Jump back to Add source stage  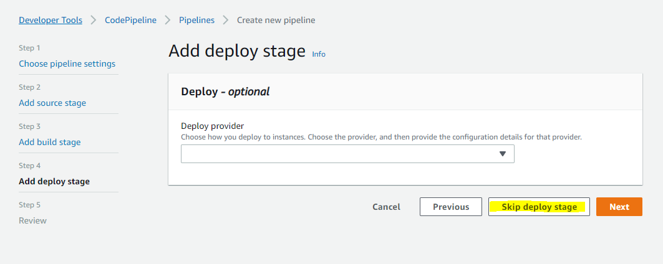click(x=52, y=103)
